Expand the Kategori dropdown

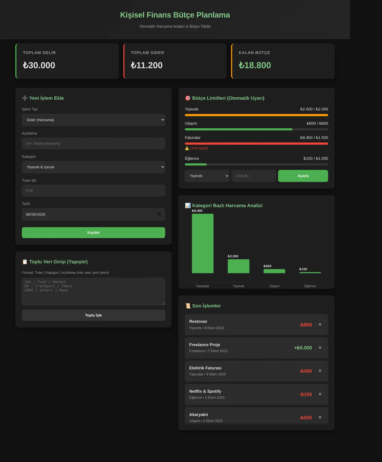tap(94, 167)
